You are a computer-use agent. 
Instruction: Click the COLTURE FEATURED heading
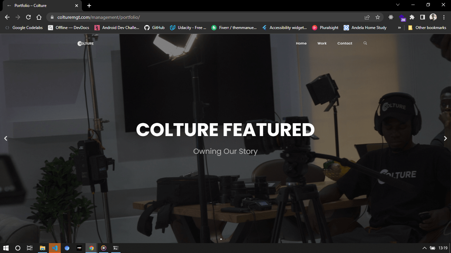coord(225,129)
